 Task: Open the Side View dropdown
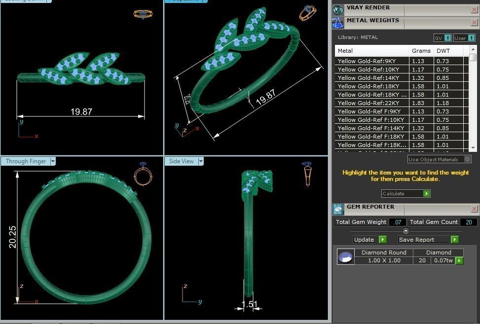coord(200,161)
